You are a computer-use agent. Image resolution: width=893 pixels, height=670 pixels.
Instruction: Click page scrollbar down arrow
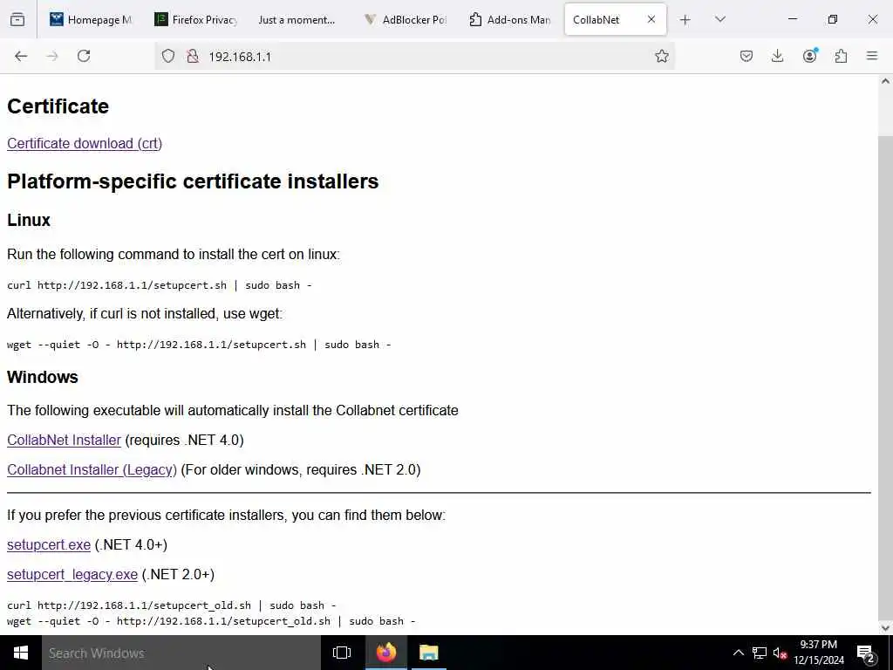(885, 628)
